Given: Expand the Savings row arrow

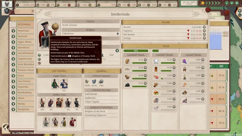Looking at the screenshot, I should click(204, 38).
